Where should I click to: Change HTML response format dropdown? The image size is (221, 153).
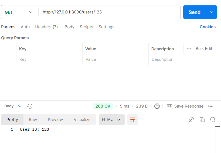112,120
